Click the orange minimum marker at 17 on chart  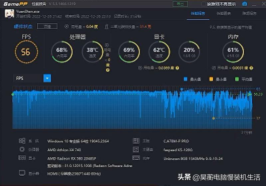(x=214, y=118)
